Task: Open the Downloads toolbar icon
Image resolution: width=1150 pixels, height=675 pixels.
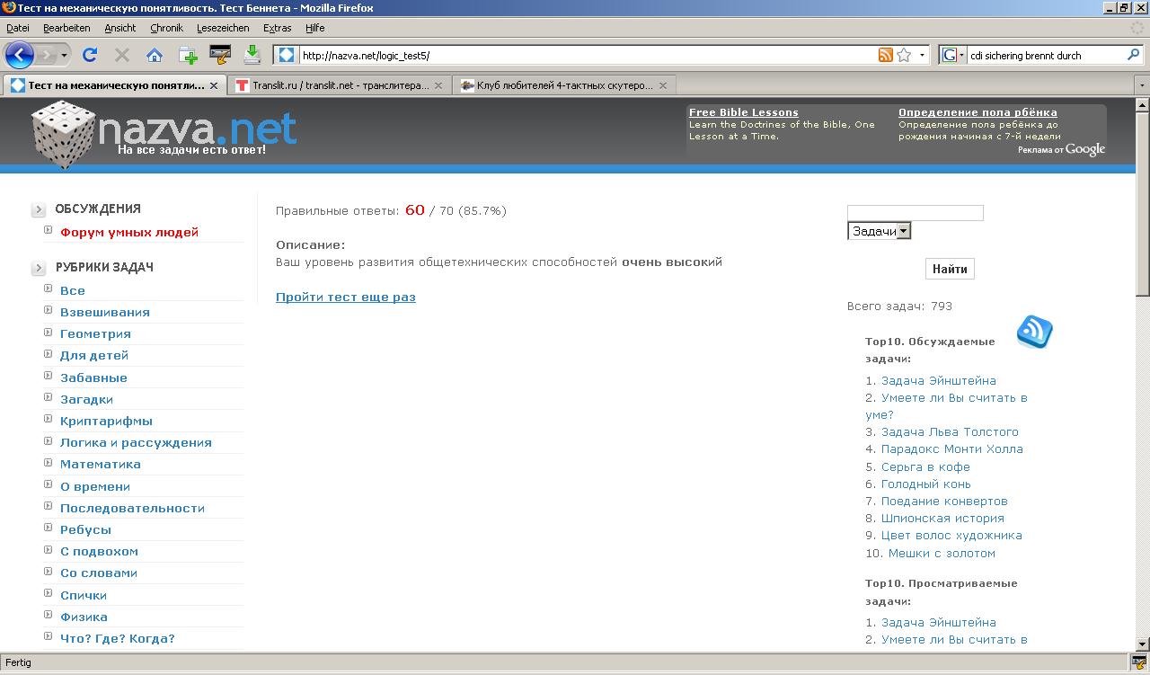Action: 252,55
